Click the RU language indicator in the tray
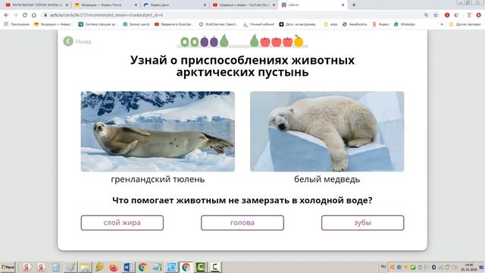The width and height of the screenshot is (485, 273). click(x=383, y=267)
